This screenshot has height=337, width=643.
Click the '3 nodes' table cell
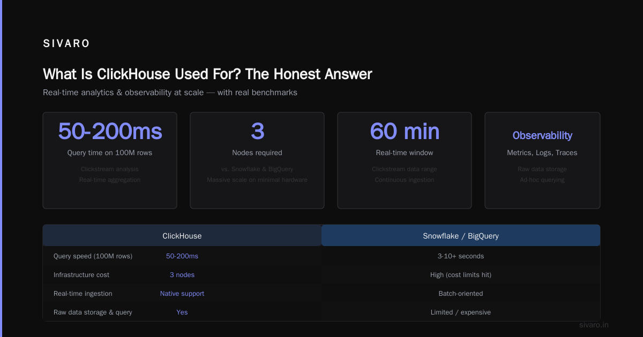click(182, 275)
